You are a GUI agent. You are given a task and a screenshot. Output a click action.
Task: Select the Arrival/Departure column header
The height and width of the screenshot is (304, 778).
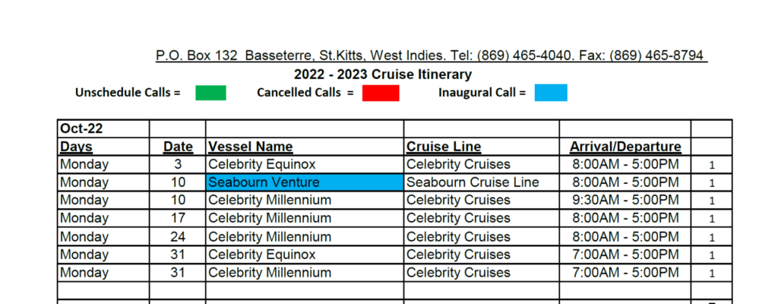click(625, 147)
